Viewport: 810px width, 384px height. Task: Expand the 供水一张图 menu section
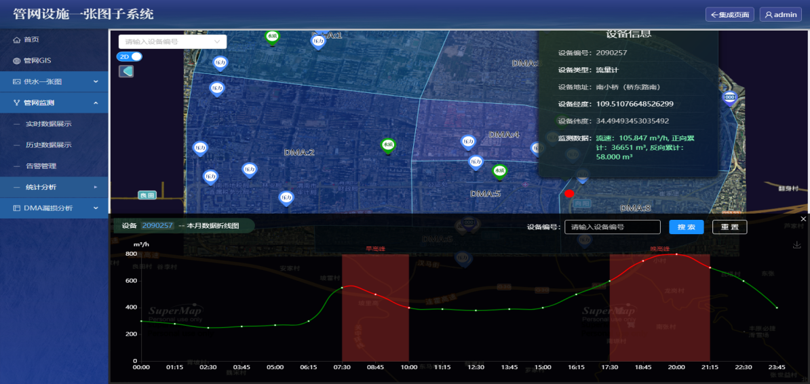54,82
